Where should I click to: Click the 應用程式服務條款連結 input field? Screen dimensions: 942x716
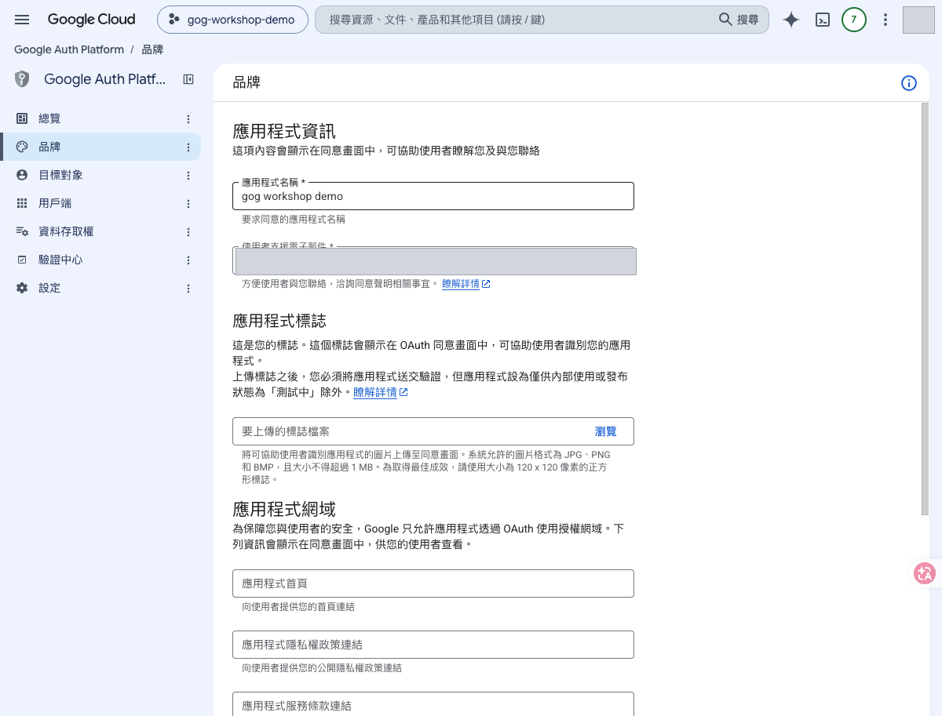pos(433,703)
